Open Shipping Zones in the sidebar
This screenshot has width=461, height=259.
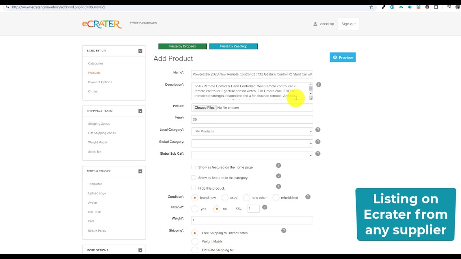click(99, 124)
